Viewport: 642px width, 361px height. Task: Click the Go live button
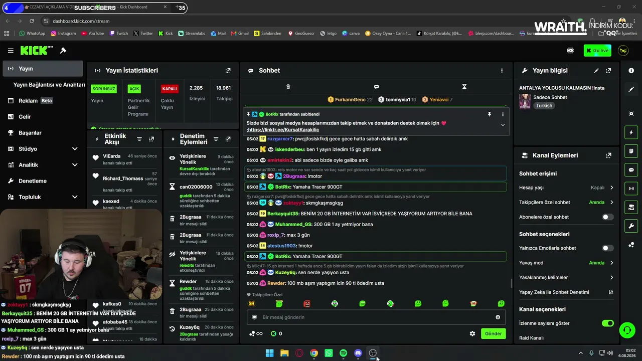[597, 51]
